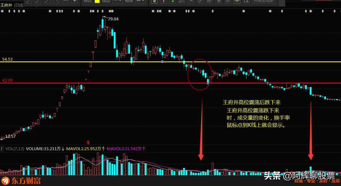Select the price range measure tool

pos(182,1)
